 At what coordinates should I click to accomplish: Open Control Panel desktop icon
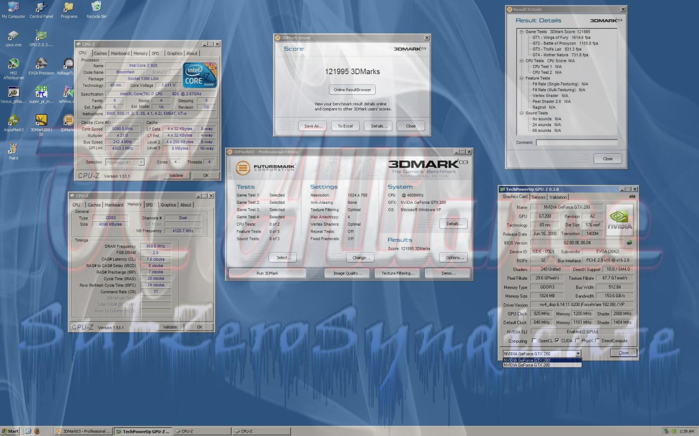click(41, 10)
